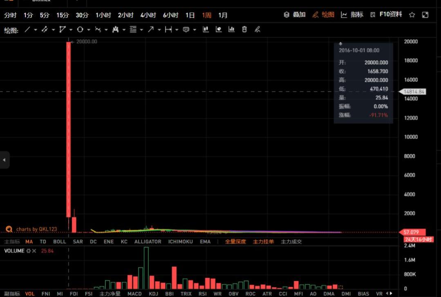Open dropdown beside the arrow tool
Screen dimensions: 441x297
tap(159, 30)
